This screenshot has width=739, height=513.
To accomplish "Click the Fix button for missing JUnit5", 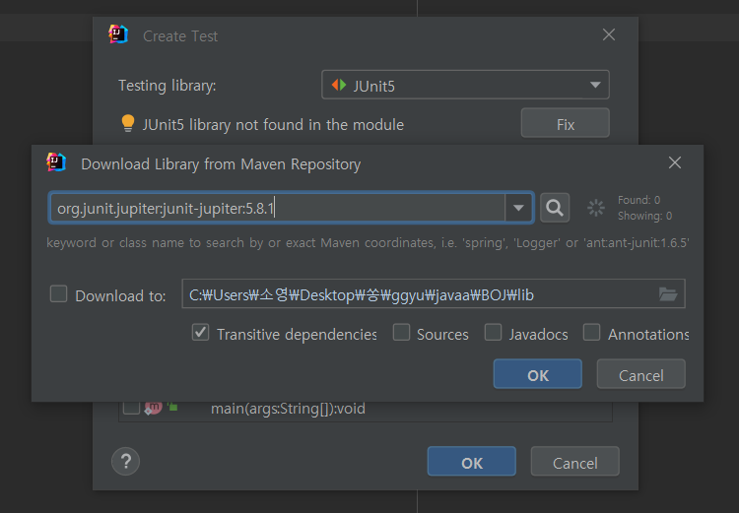I will [566, 123].
